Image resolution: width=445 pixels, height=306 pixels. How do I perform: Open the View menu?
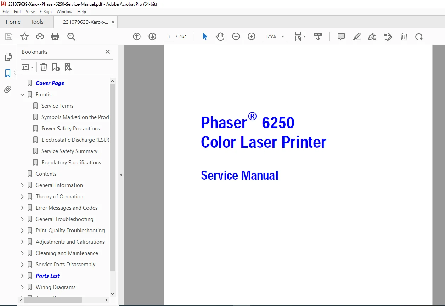click(30, 12)
